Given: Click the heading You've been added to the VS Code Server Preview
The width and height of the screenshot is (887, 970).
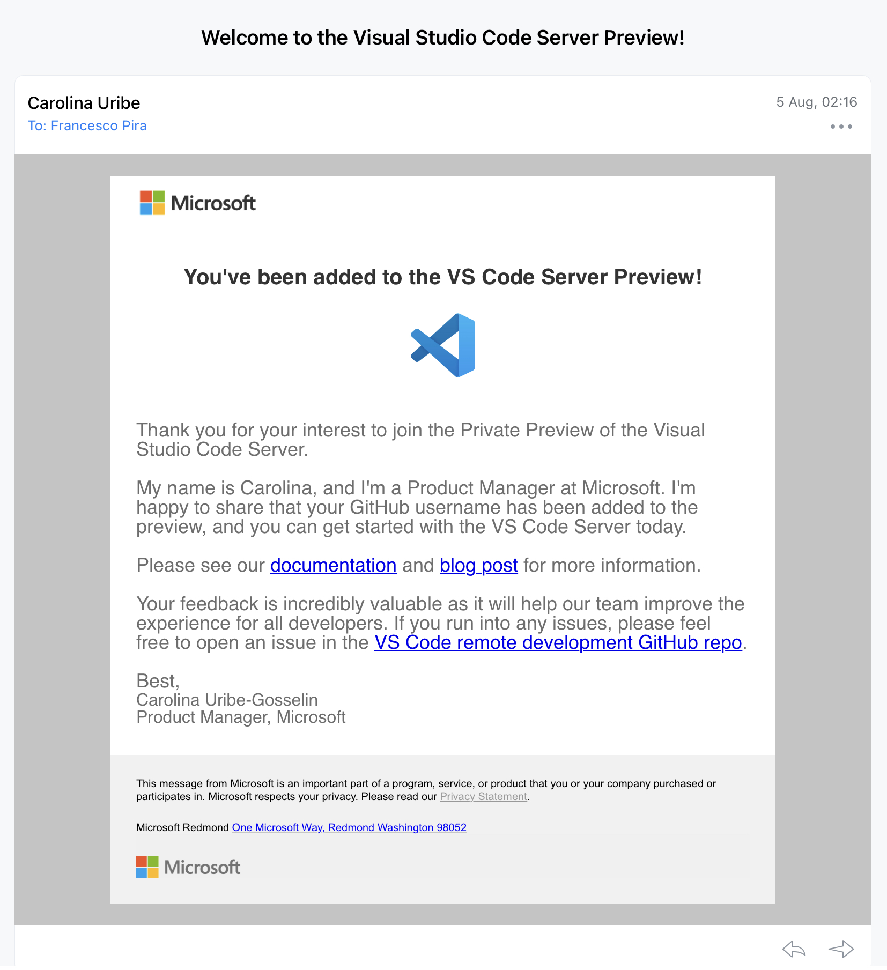Looking at the screenshot, I should [443, 277].
